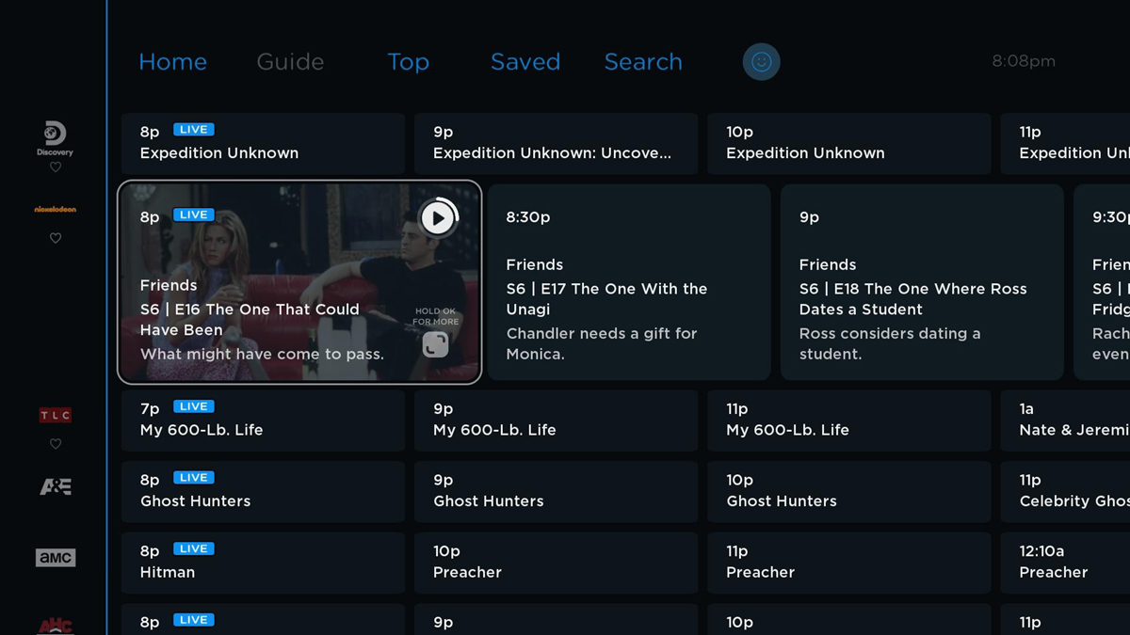The width and height of the screenshot is (1130, 635).
Task: Toggle the heart below the TLC logo
Action: (x=56, y=443)
